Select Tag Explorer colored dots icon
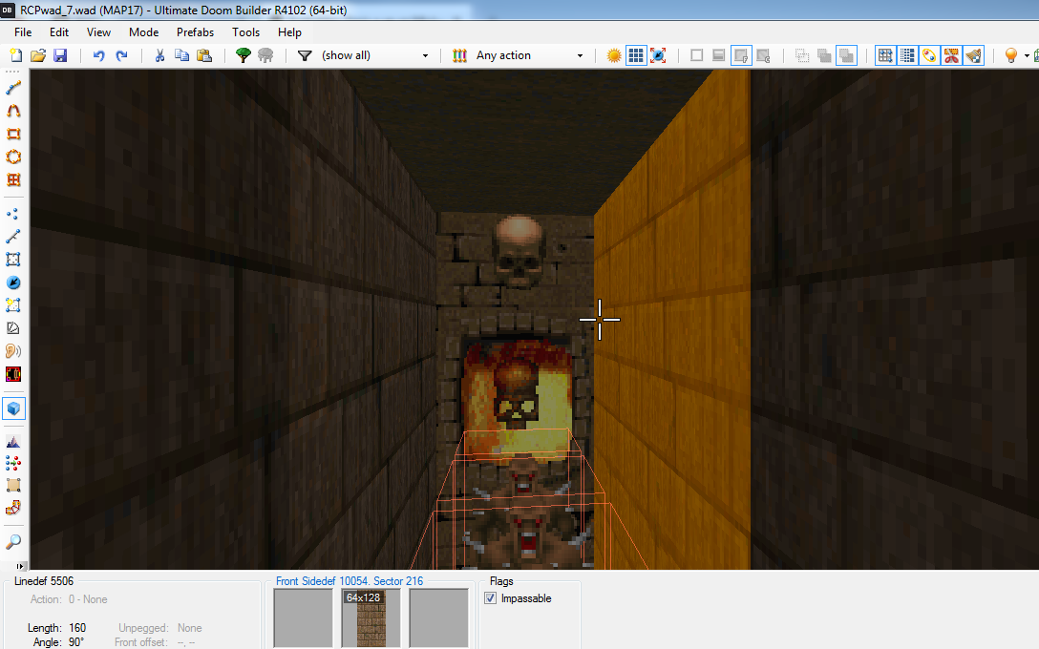Image resolution: width=1039 pixels, height=649 pixels. click(13, 463)
